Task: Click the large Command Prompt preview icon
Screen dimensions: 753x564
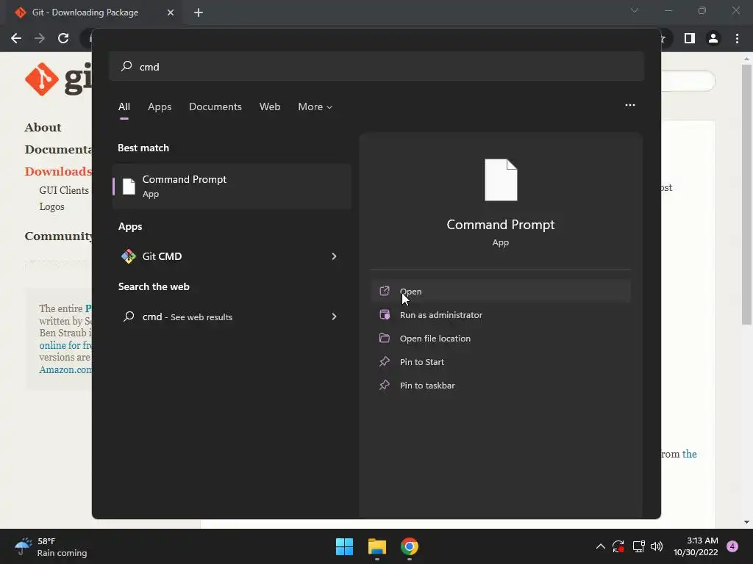Action: tap(501, 180)
